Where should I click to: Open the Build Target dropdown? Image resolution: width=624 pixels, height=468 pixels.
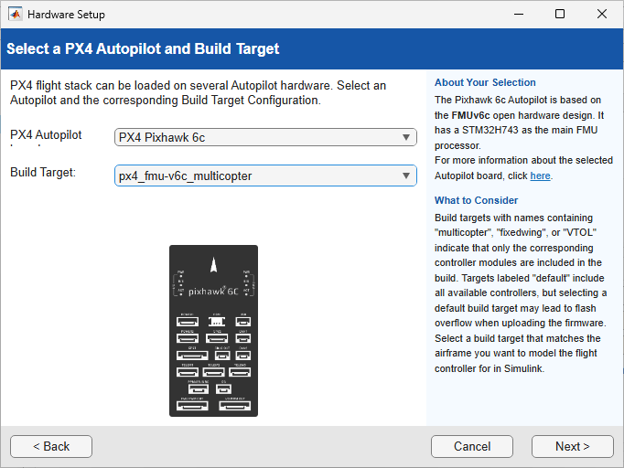click(265, 175)
